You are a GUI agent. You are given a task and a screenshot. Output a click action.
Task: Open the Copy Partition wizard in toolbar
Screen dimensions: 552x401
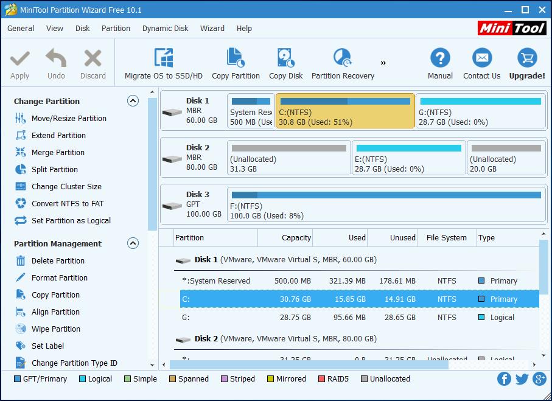(236, 59)
